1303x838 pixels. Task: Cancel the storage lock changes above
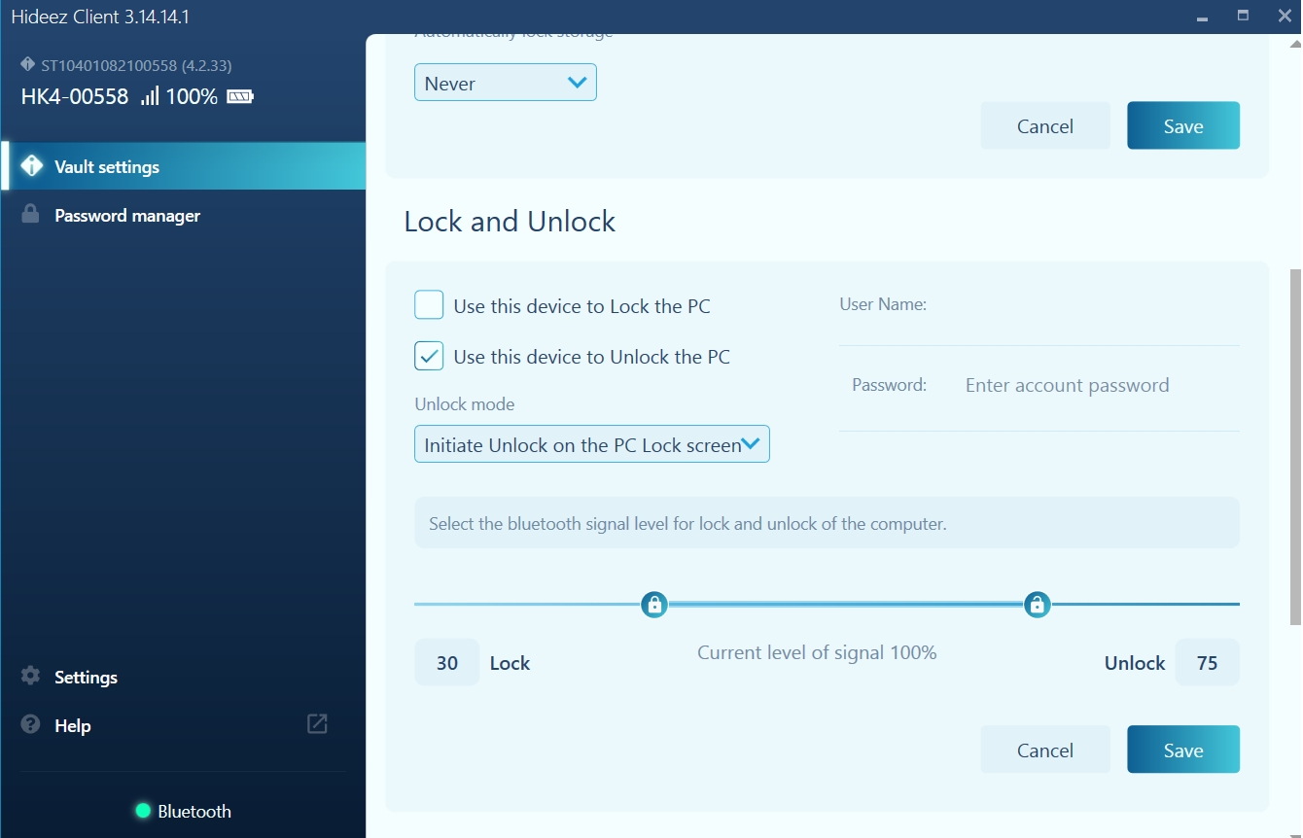tap(1045, 125)
